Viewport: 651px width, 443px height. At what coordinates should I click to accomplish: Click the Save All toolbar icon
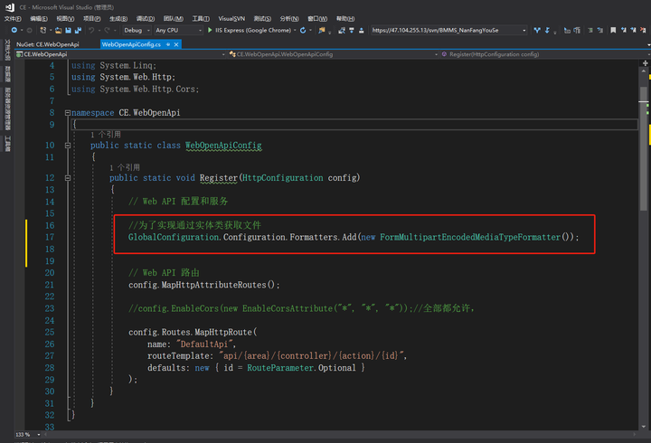point(80,30)
